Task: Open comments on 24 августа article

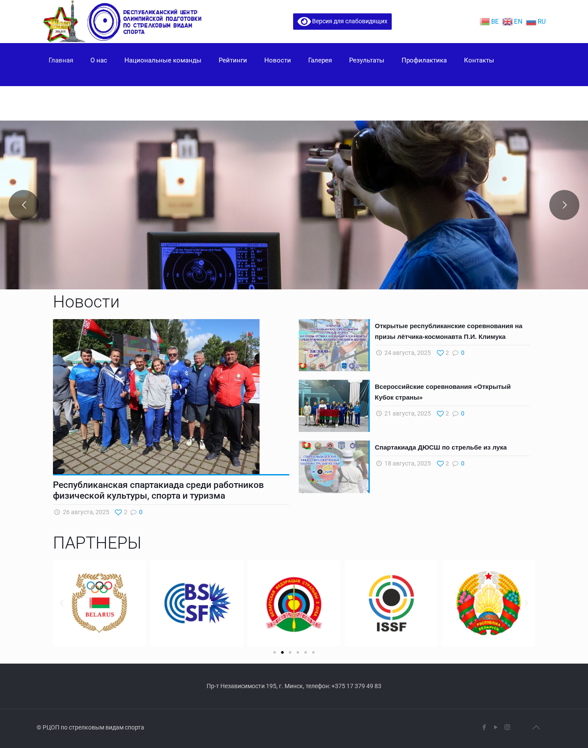Action: coord(458,353)
